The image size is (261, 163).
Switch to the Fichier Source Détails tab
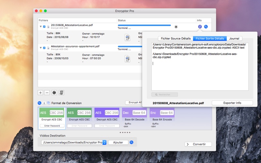click(176, 38)
